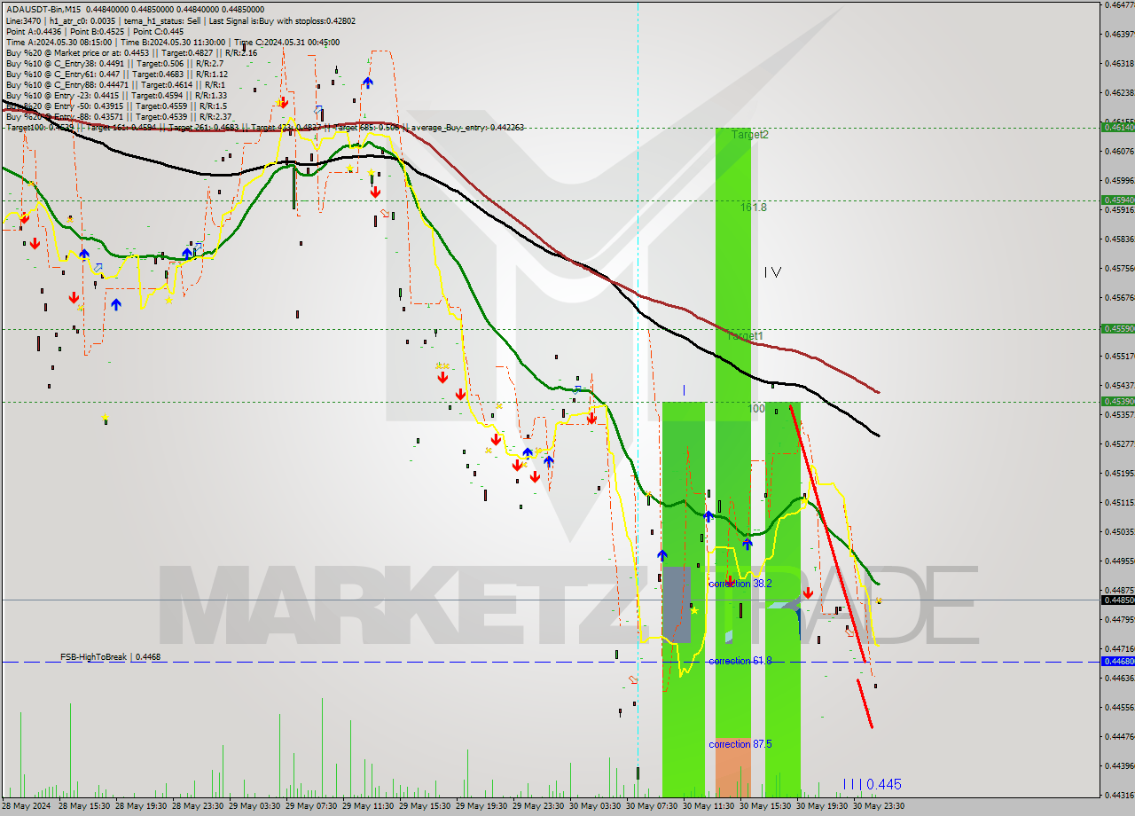
Task: Click the blue 0.44680 price label on the right axis
Action: 1116,661
